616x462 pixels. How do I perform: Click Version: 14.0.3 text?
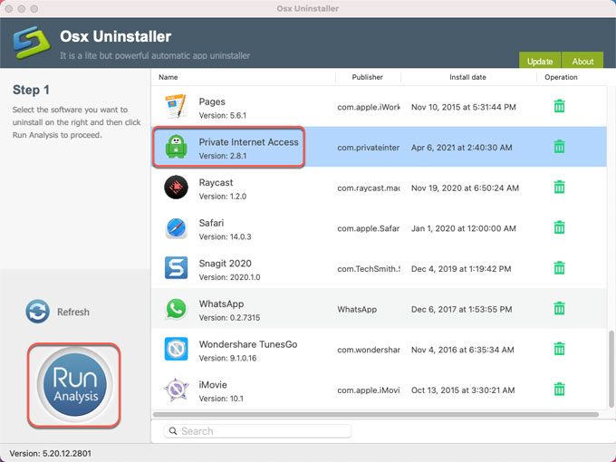(225, 237)
